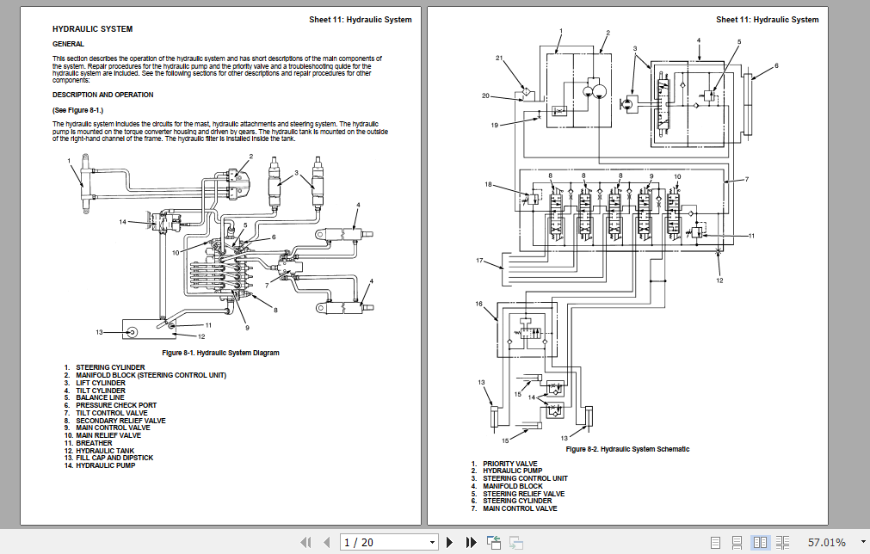The image size is (870, 554).
Task: Click legend item STEERING CONTROL UNIT on right page
Action: pos(525,478)
